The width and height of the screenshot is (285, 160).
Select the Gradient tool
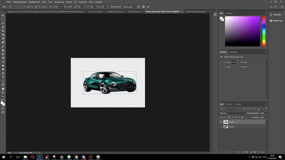[x=3, y=62]
